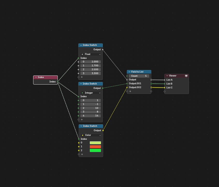Click the Viewer's List C input socket
This screenshot has width=219, height=187.
click(165, 88)
